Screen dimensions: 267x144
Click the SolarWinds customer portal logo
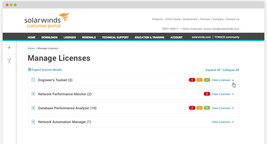47,21
